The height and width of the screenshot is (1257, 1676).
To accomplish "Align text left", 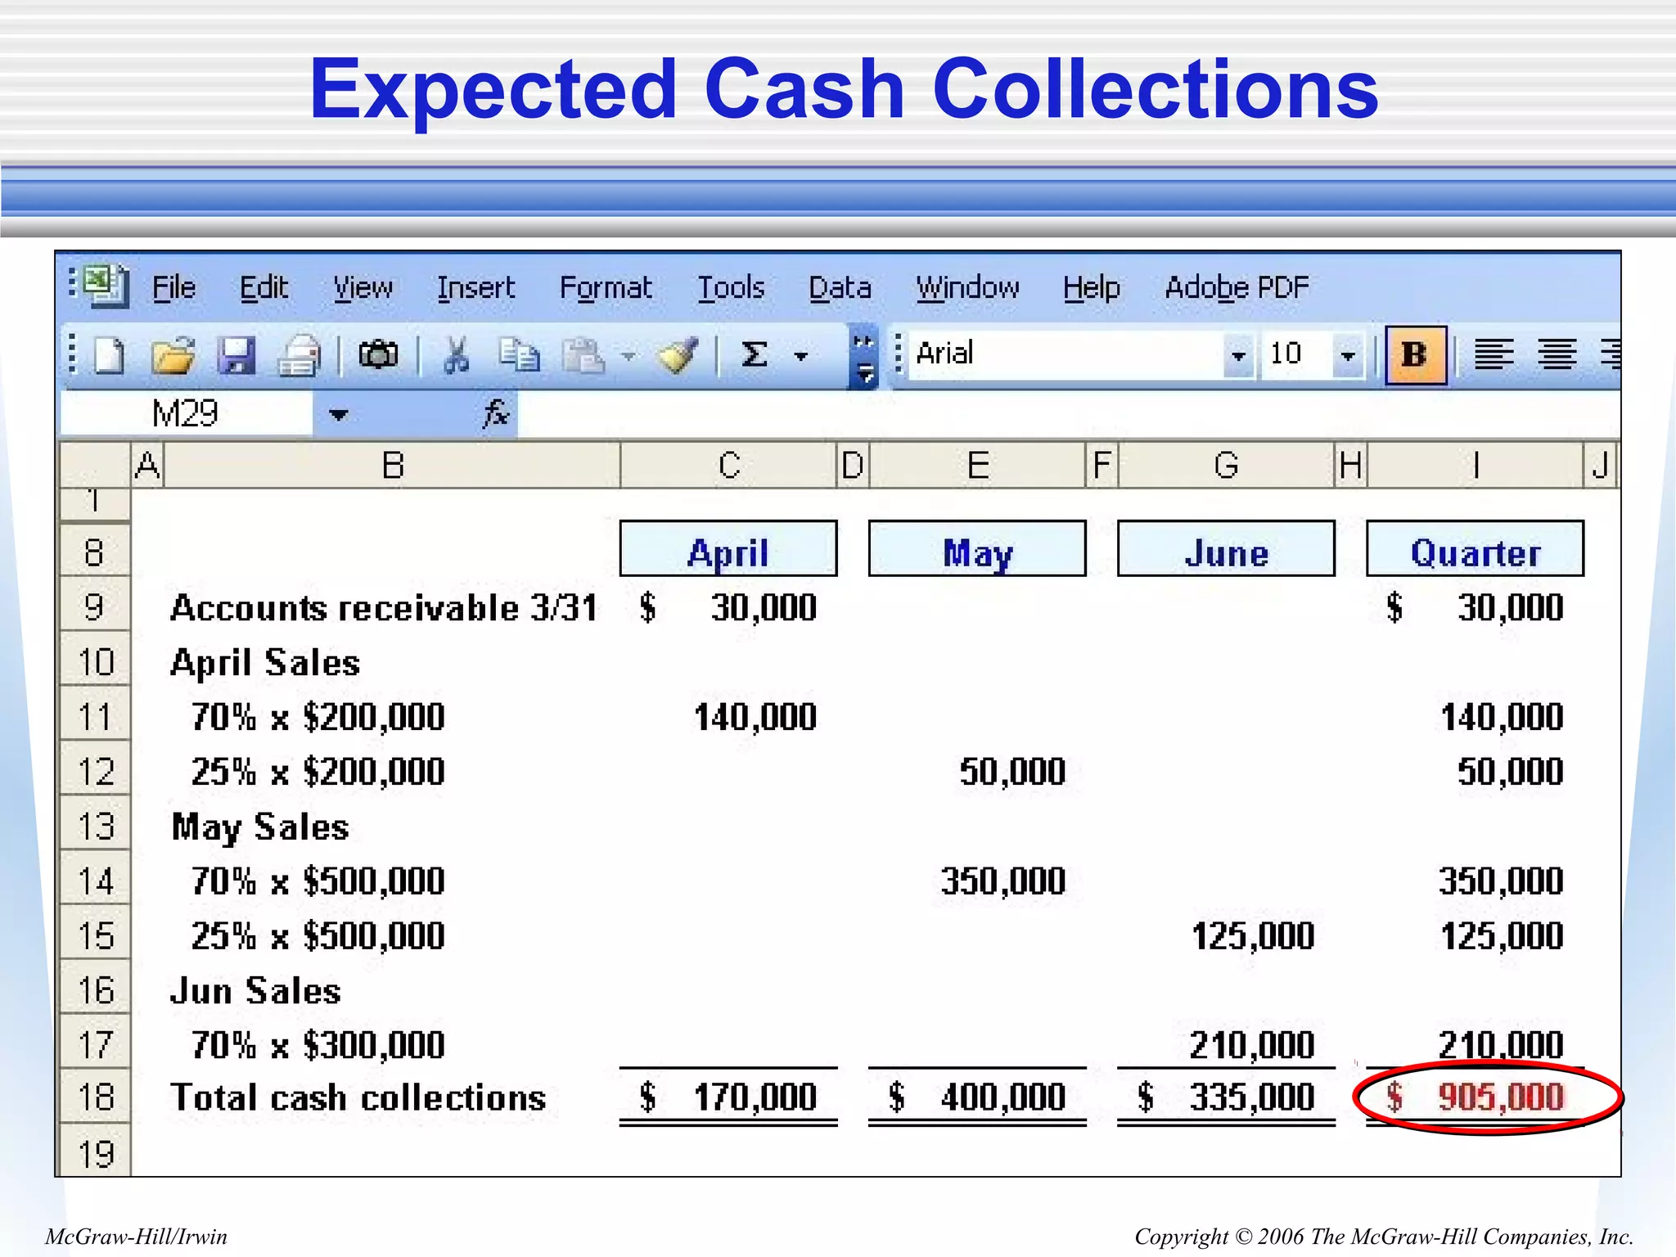I will [x=1494, y=354].
